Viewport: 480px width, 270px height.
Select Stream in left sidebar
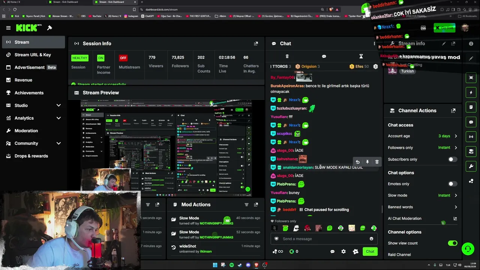(x=33, y=42)
